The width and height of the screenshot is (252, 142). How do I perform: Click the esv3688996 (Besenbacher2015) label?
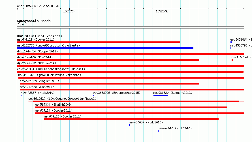click(x=117, y=93)
